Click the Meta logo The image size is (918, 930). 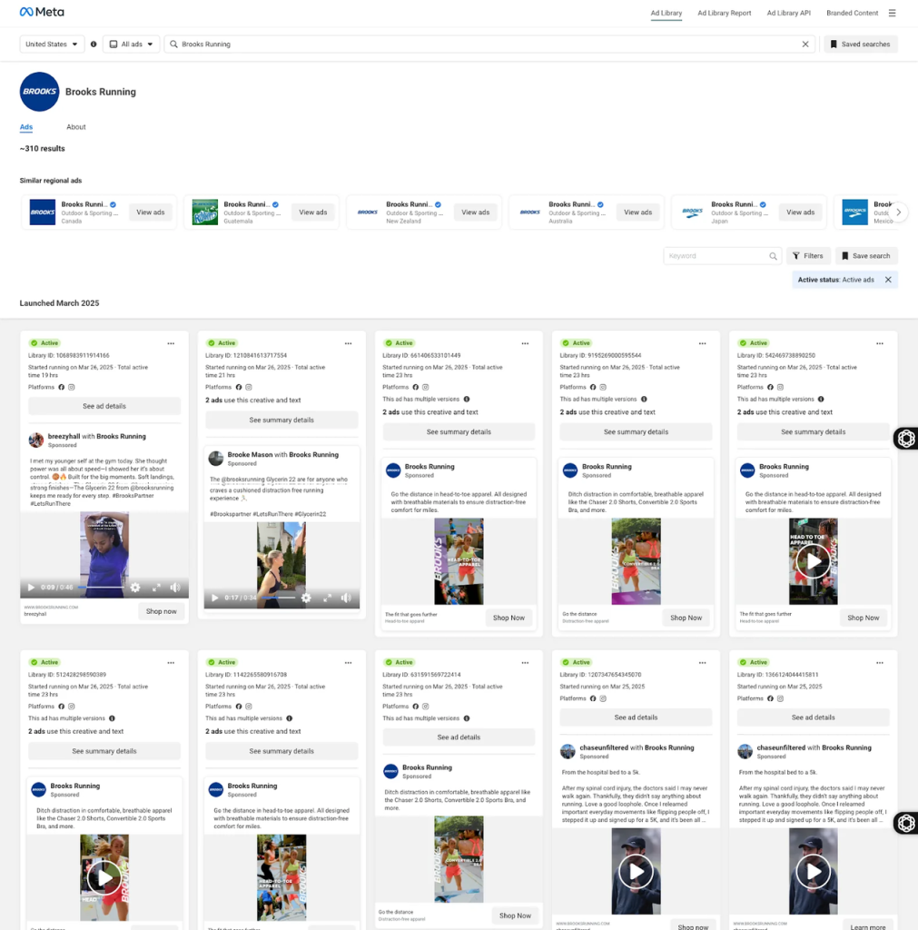[x=42, y=12]
